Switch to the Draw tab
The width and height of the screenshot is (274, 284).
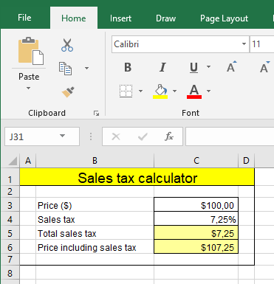pyautogui.click(x=165, y=18)
